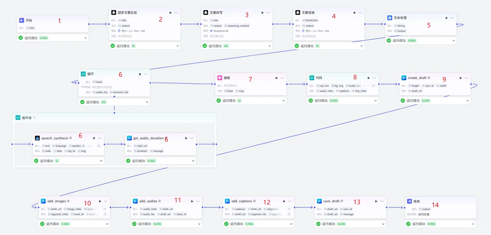Click the duration_list output tag in 循环
The height and width of the screenshot is (235, 491).
click(x=119, y=92)
